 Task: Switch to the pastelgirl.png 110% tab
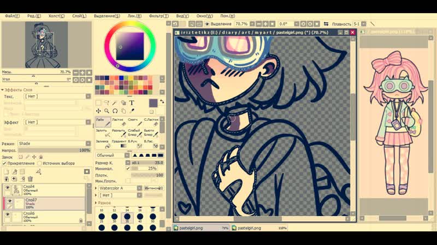coord(259,228)
